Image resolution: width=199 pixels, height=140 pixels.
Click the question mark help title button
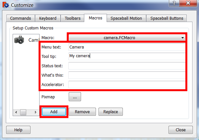pos(174,3)
